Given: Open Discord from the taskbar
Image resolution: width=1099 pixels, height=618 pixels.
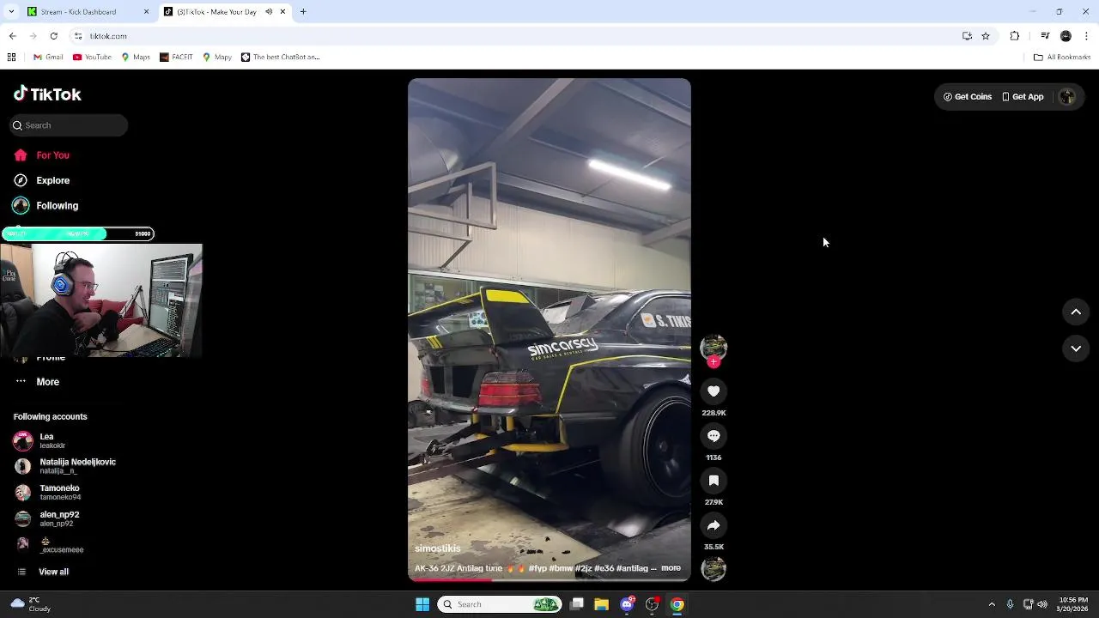Looking at the screenshot, I should (627, 604).
